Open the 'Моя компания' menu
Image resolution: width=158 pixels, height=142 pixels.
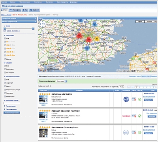coord(25,2)
